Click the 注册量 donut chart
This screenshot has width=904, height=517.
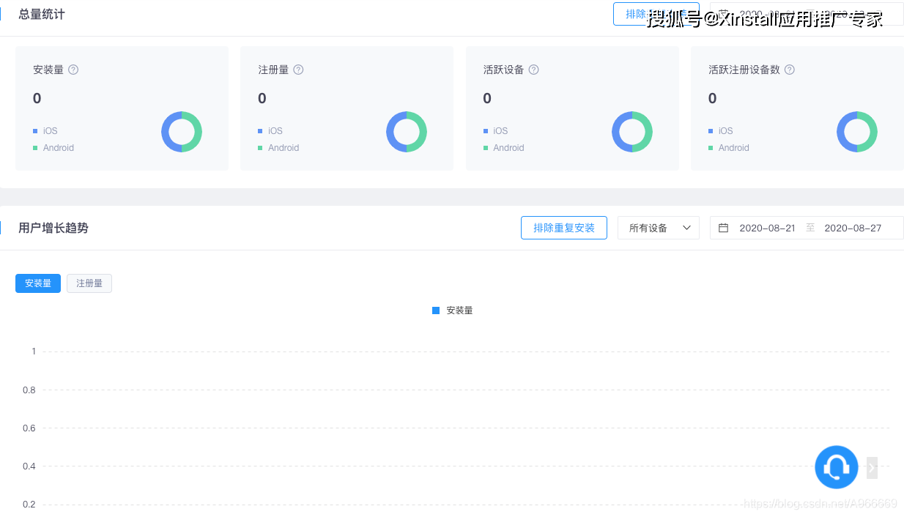[x=407, y=132]
